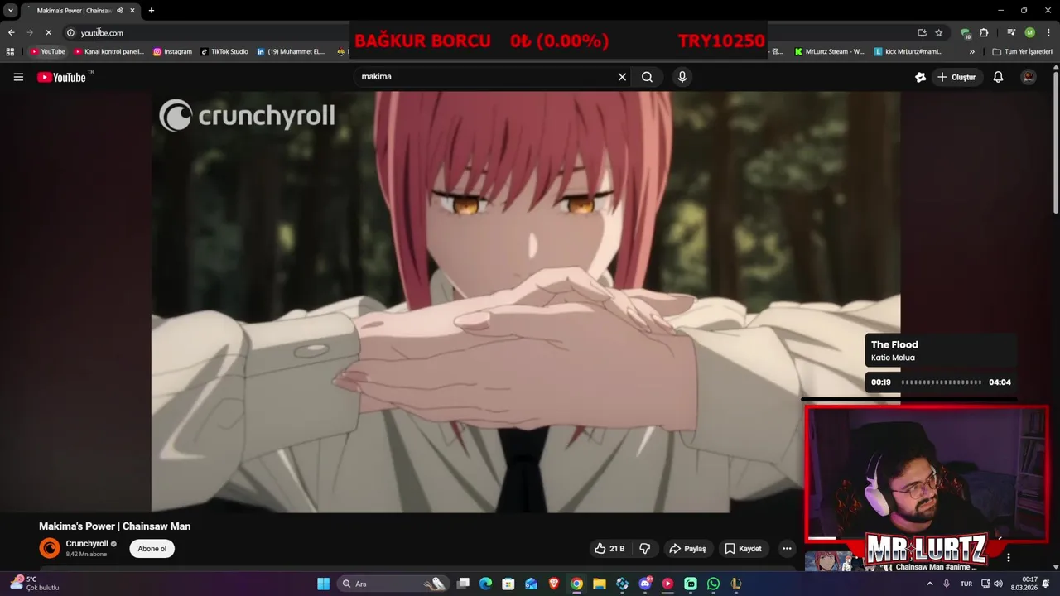Open Chrome three-dot menu
Viewport: 1060px width, 596px height.
1047,32
